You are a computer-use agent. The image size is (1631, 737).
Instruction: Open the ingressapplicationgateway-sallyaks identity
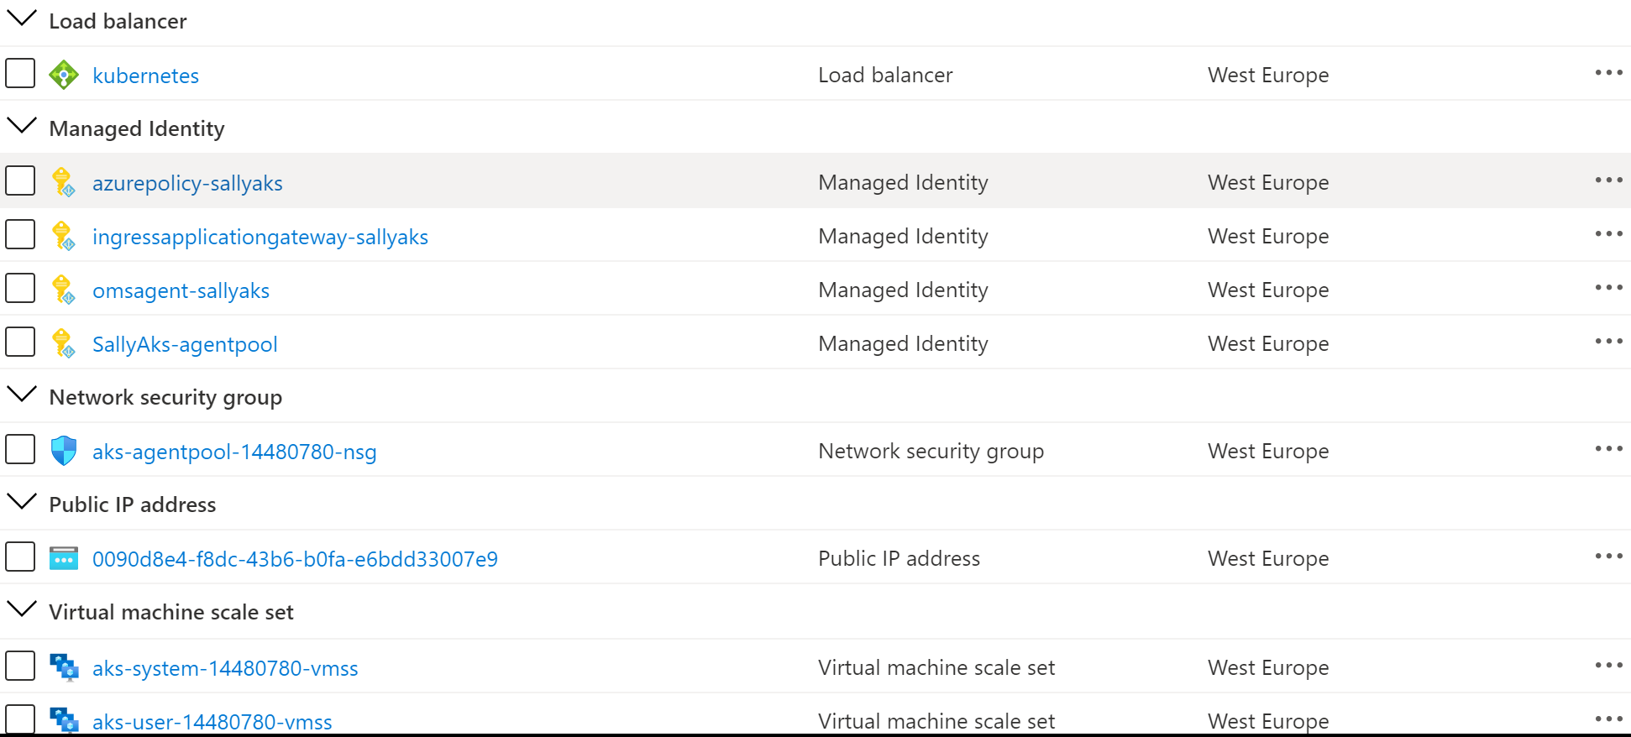[x=260, y=237]
